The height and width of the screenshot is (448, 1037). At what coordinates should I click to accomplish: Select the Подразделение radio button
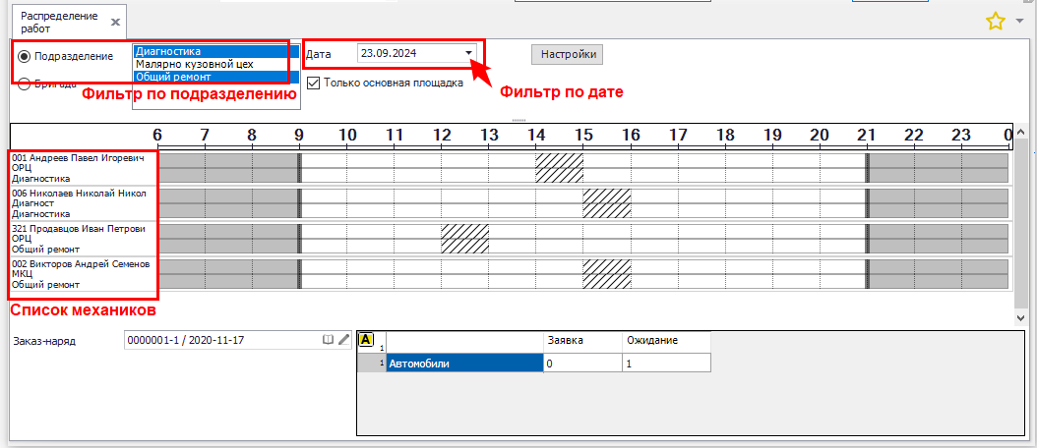[25, 56]
